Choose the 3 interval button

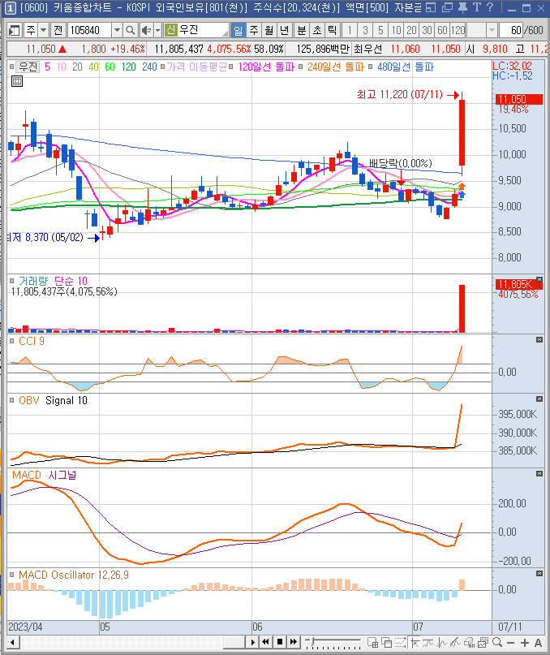(x=365, y=30)
